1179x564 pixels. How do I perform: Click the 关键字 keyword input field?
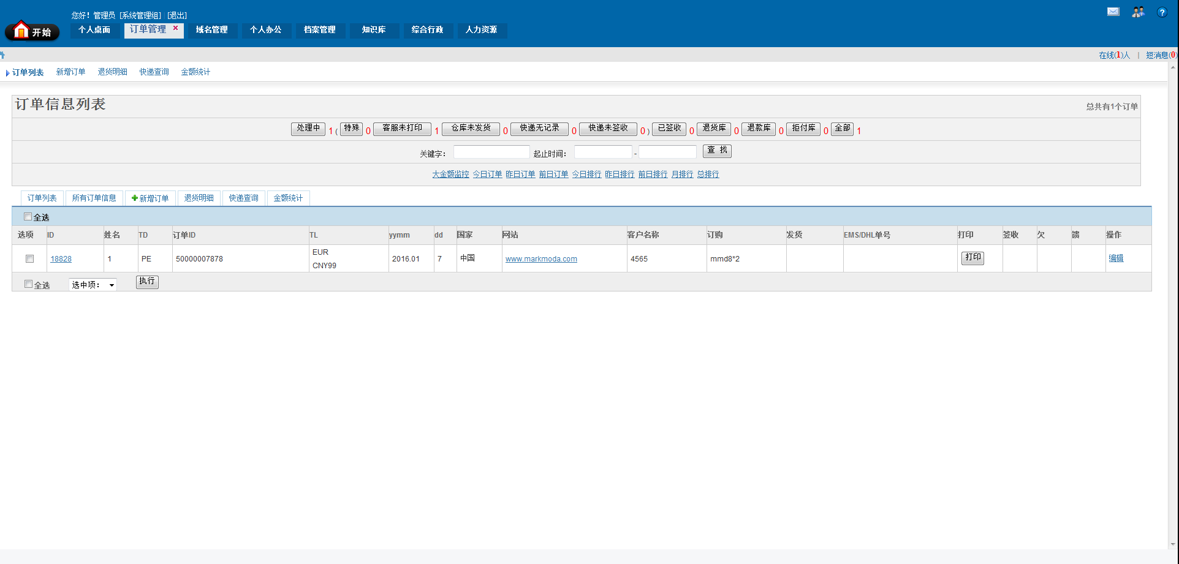(x=491, y=152)
